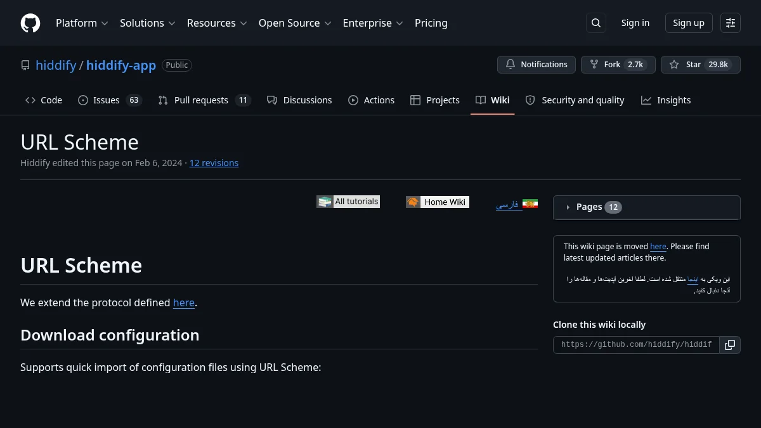The height and width of the screenshot is (428, 761).
Task: Open the hiddify-app repository link
Action: pyautogui.click(x=121, y=65)
